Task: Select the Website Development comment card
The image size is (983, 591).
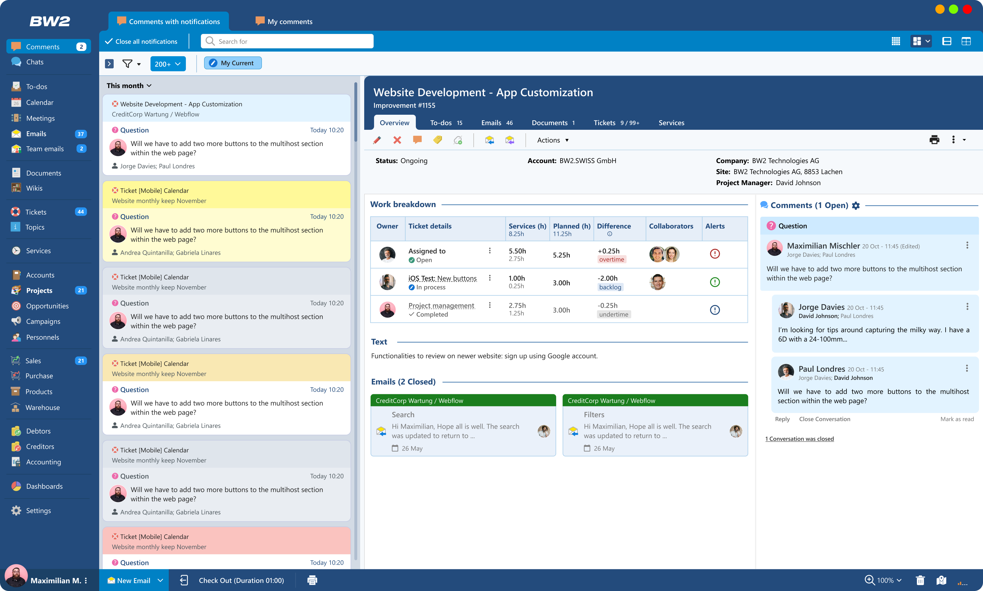Action: tap(226, 135)
